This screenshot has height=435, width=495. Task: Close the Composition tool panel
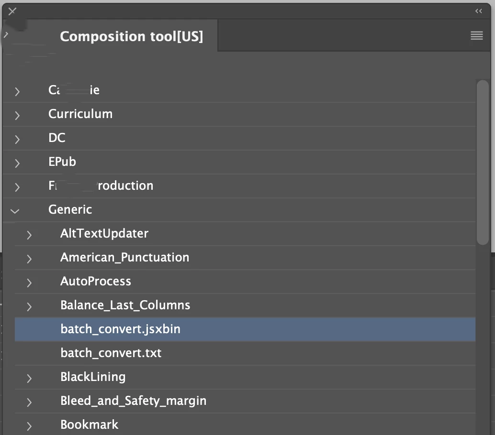click(12, 11)
